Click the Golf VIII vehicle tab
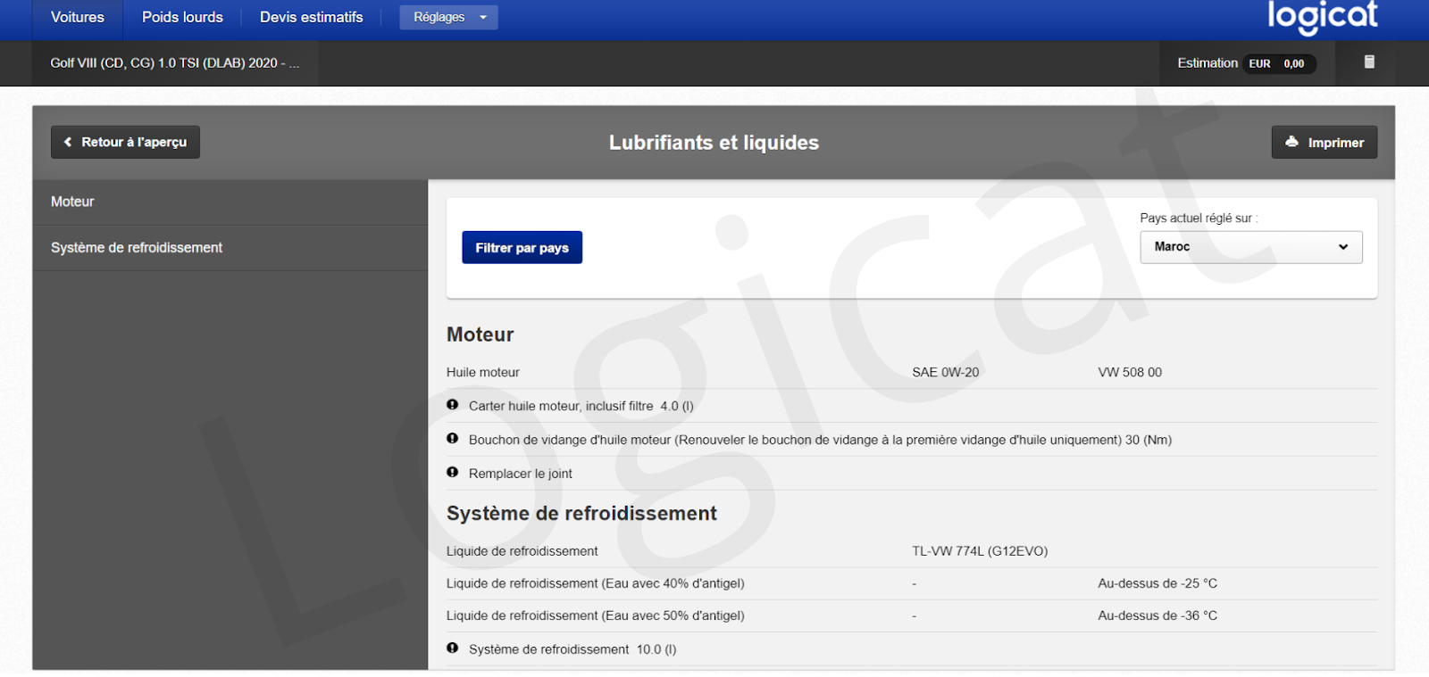This screenshot has height=677, width=1429. 175,63
